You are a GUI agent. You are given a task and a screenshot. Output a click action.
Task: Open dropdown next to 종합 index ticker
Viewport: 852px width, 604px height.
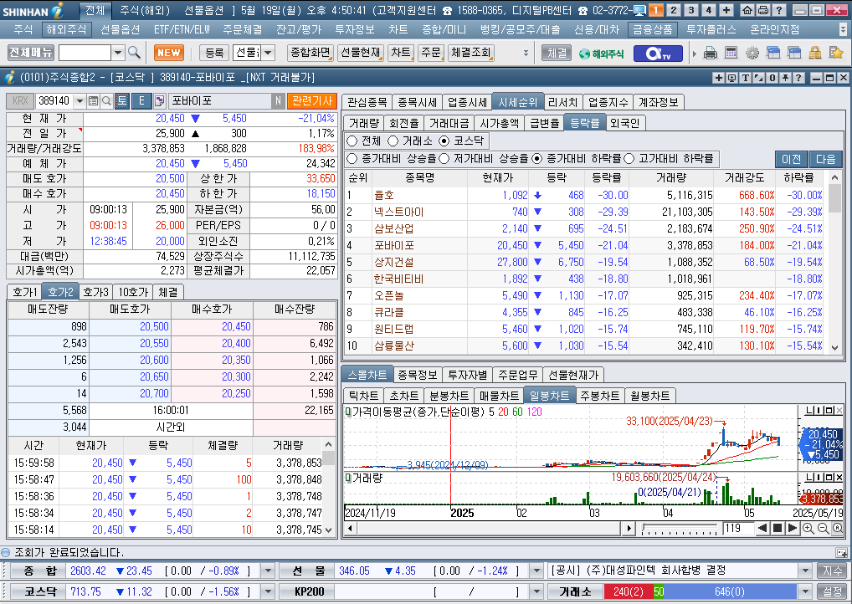[268, 571]
